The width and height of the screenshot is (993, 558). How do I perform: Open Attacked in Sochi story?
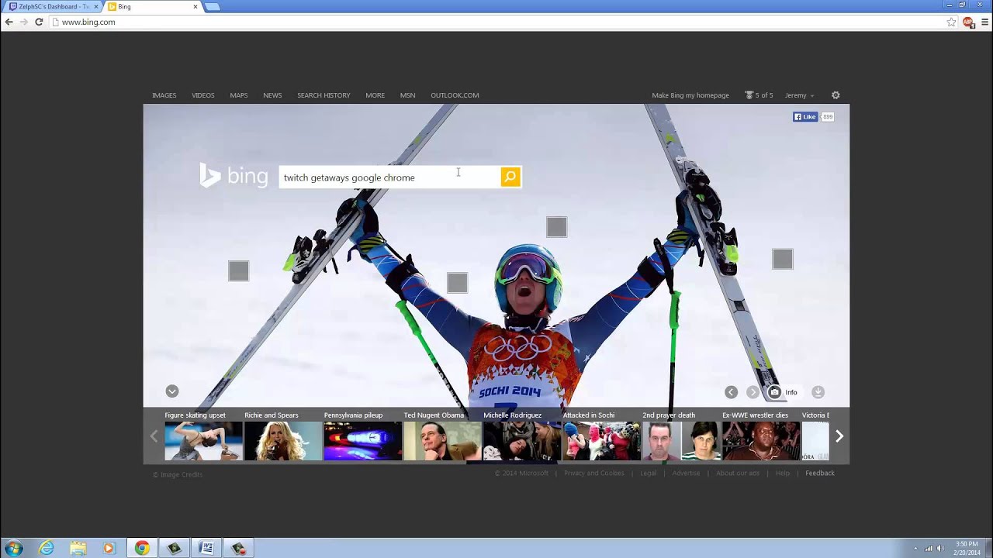tap(601, 436)
